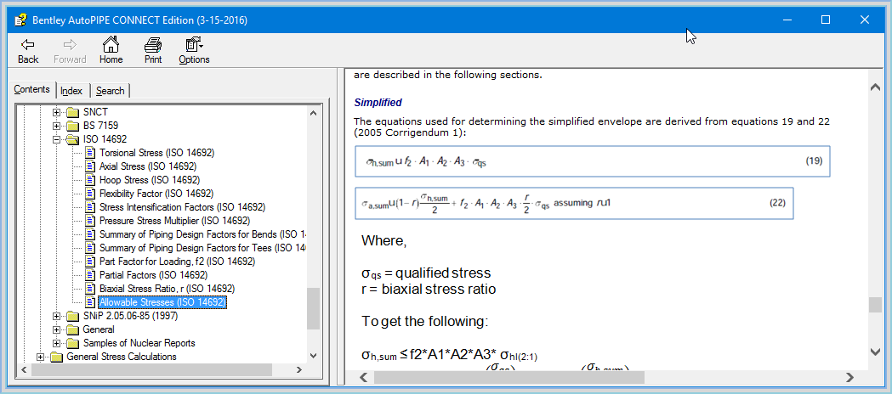
Task: Open Torsional Stress (ISO 14692) topic
Action: pos(156,153)
